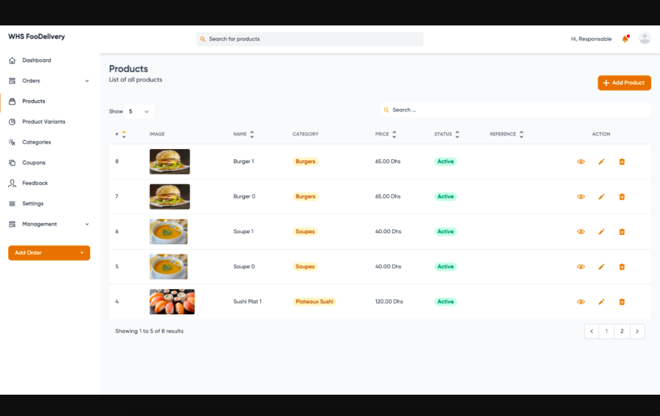Delete Burger 0 using trash icon
Viewport: 660px width, 416px height.
point(622,196)
